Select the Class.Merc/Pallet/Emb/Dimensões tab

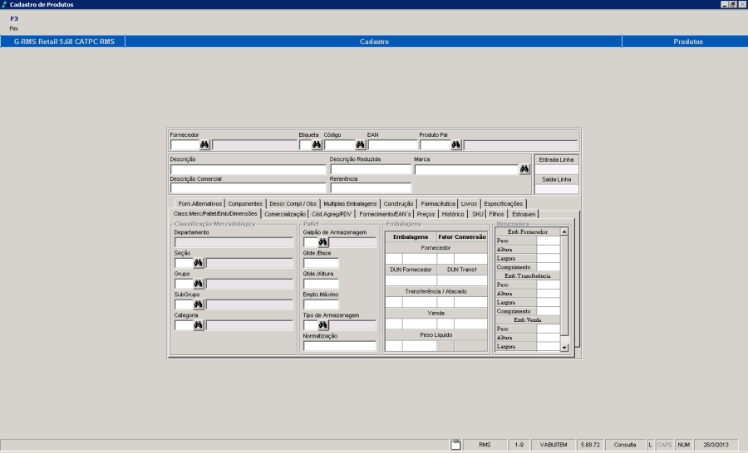215,214
